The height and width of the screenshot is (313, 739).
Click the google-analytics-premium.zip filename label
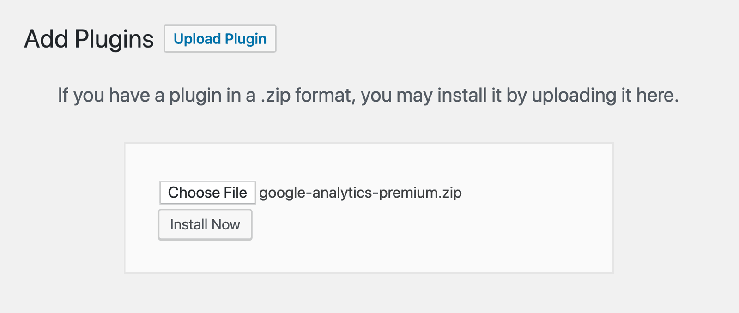point(360,192)
